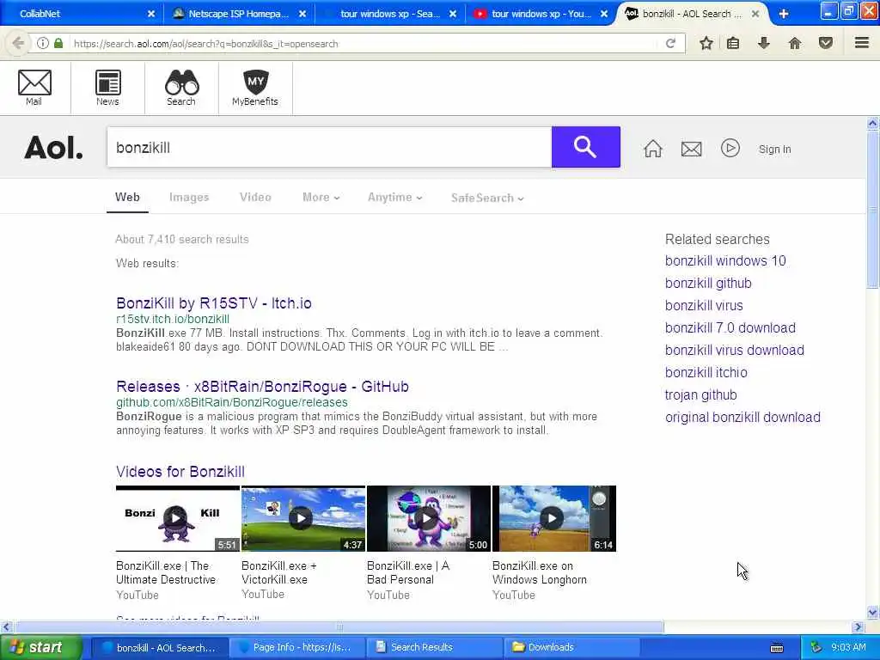Open the downloads arrow icon

click(x=764, y=43)
